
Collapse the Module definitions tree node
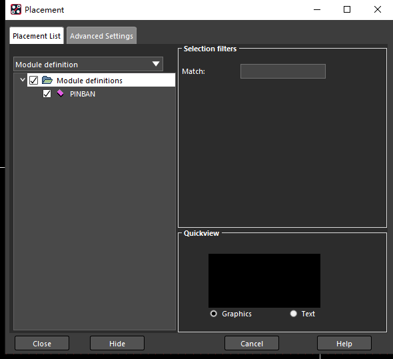click(23, 80)
